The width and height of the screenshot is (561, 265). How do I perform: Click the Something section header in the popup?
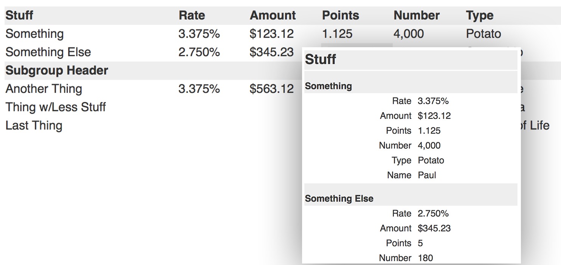(329, 86)
